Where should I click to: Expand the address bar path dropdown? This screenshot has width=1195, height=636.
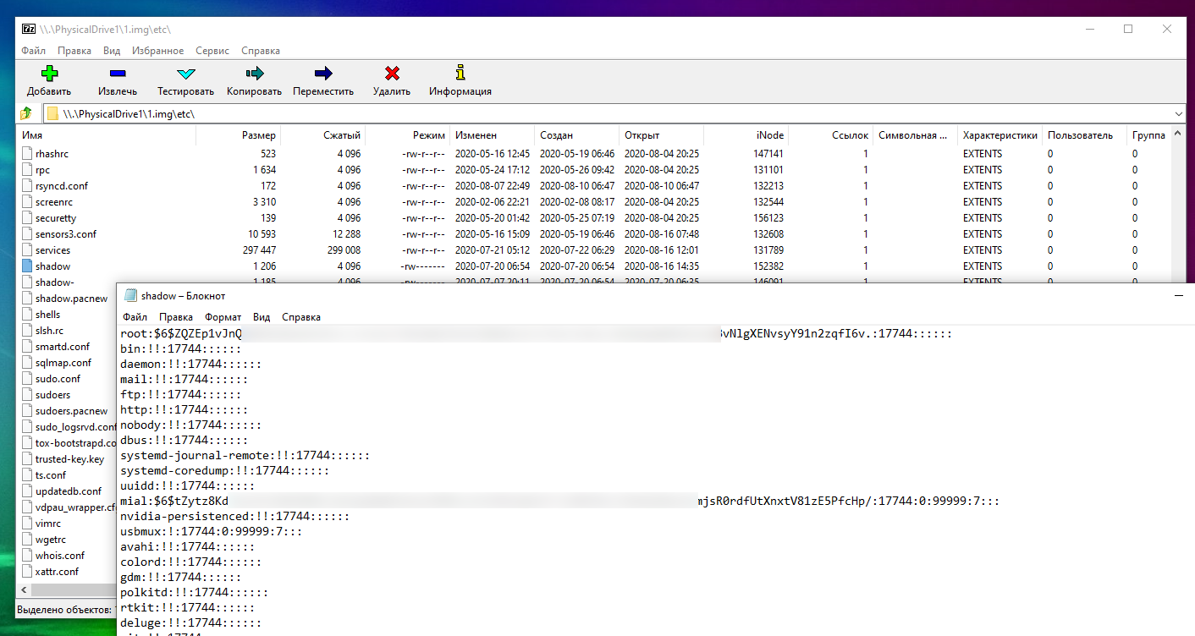pos(1179,113)
